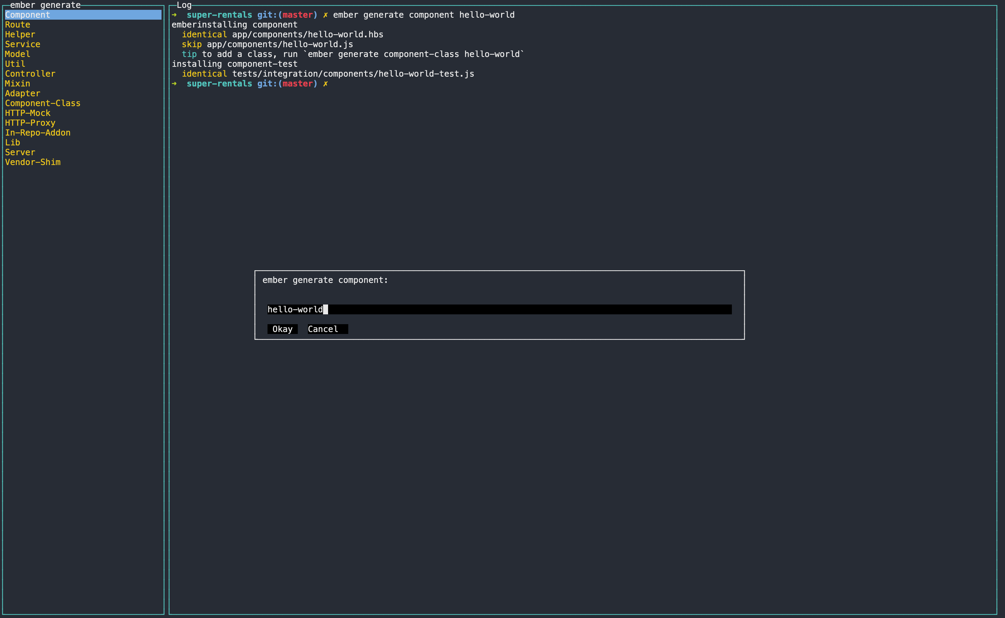Choose the HTTP-Mock entry
The width and height of the screenshot is (1005, 618).
click(x=27, y=113)
